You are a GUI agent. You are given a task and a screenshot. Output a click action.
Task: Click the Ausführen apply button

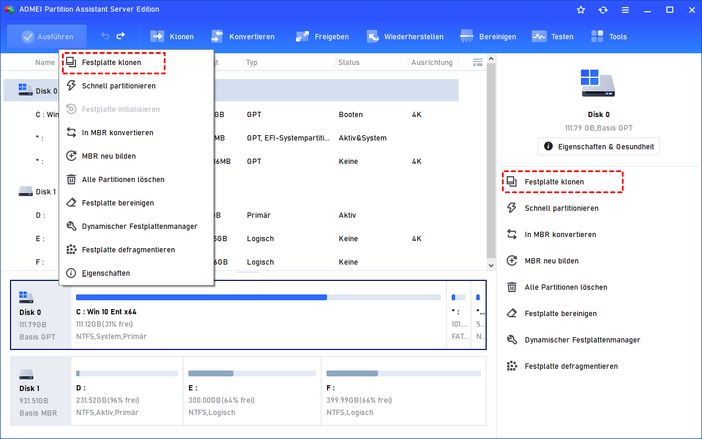coord(47,36)
